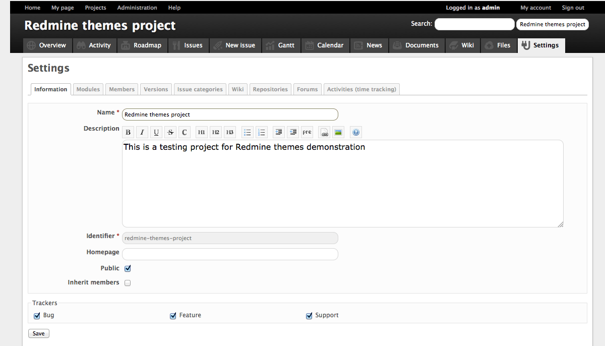Insert an image with the picture icon
This screenshot has width=605, height=346.
(x=339, y=132)
